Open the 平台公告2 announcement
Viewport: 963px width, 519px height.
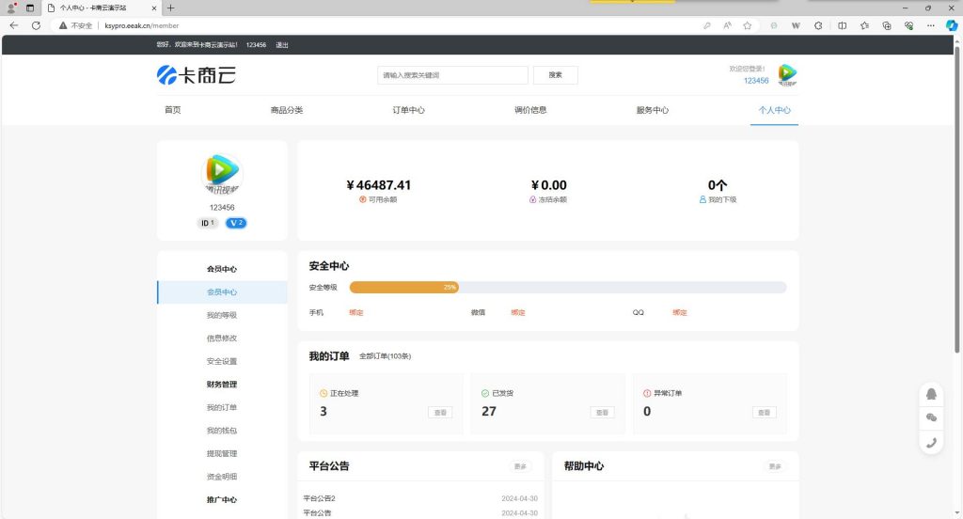[320, 498]
